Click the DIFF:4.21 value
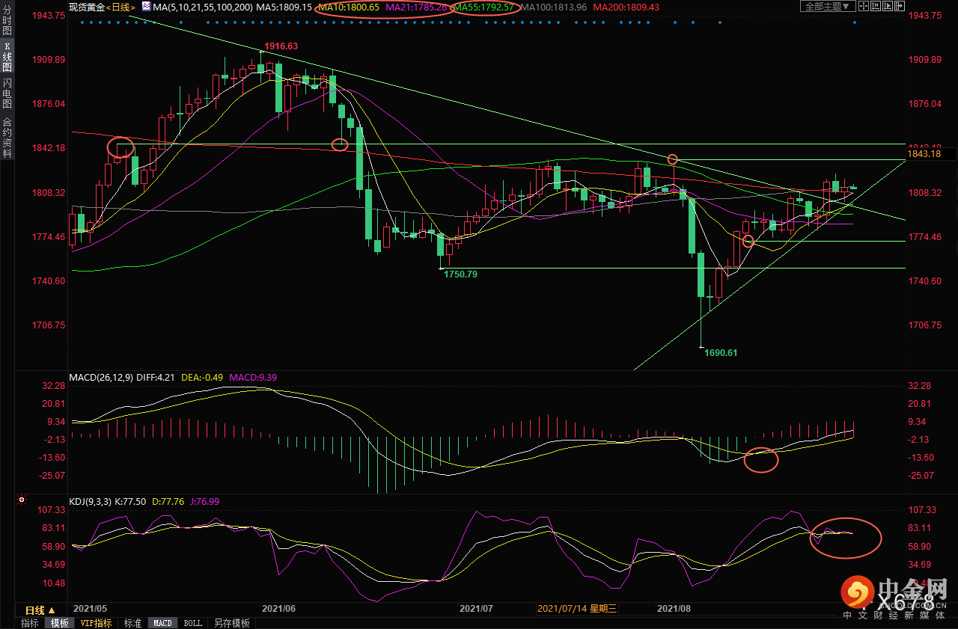The width and height of the screenshot is (958, 629). coord(156,378)
